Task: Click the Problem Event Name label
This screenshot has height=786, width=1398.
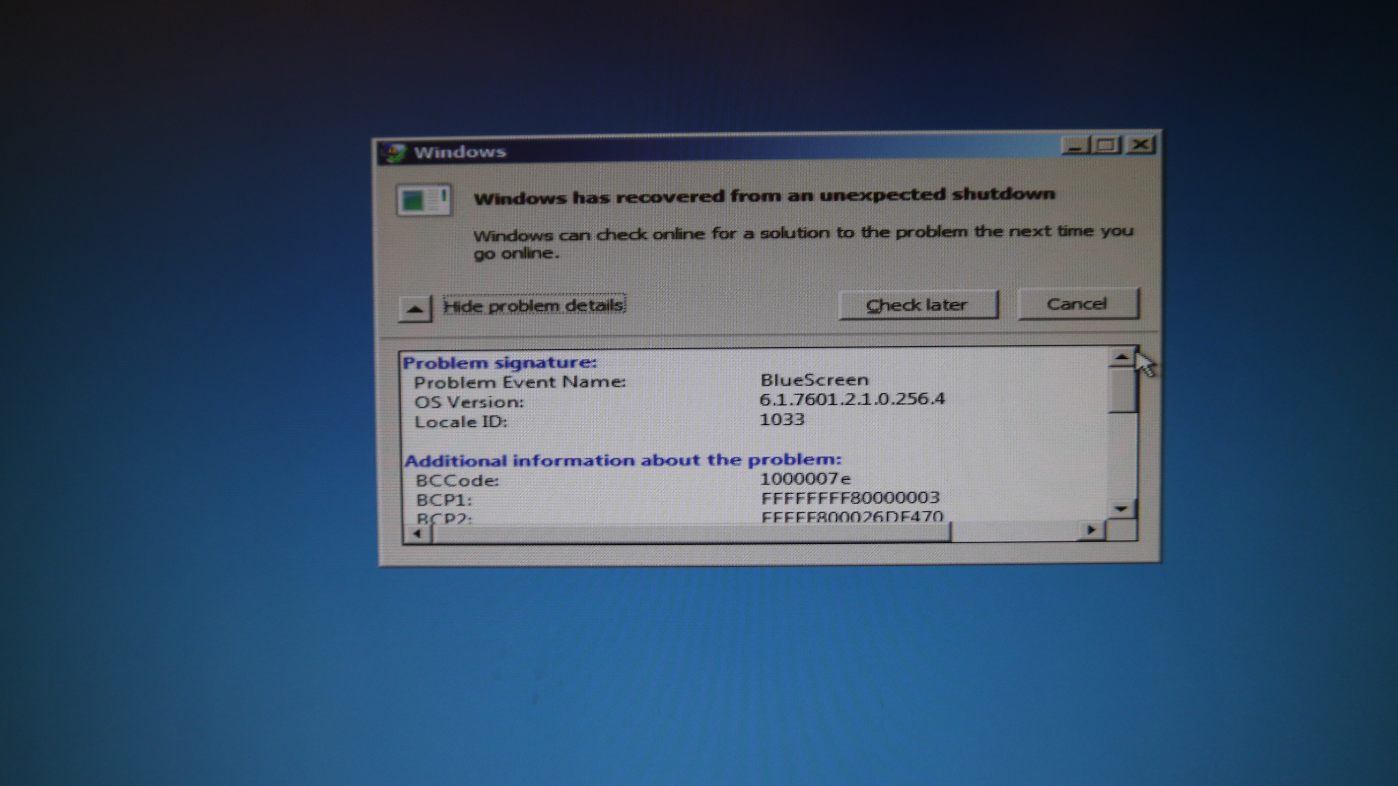Action: click(x=520, y=383)
